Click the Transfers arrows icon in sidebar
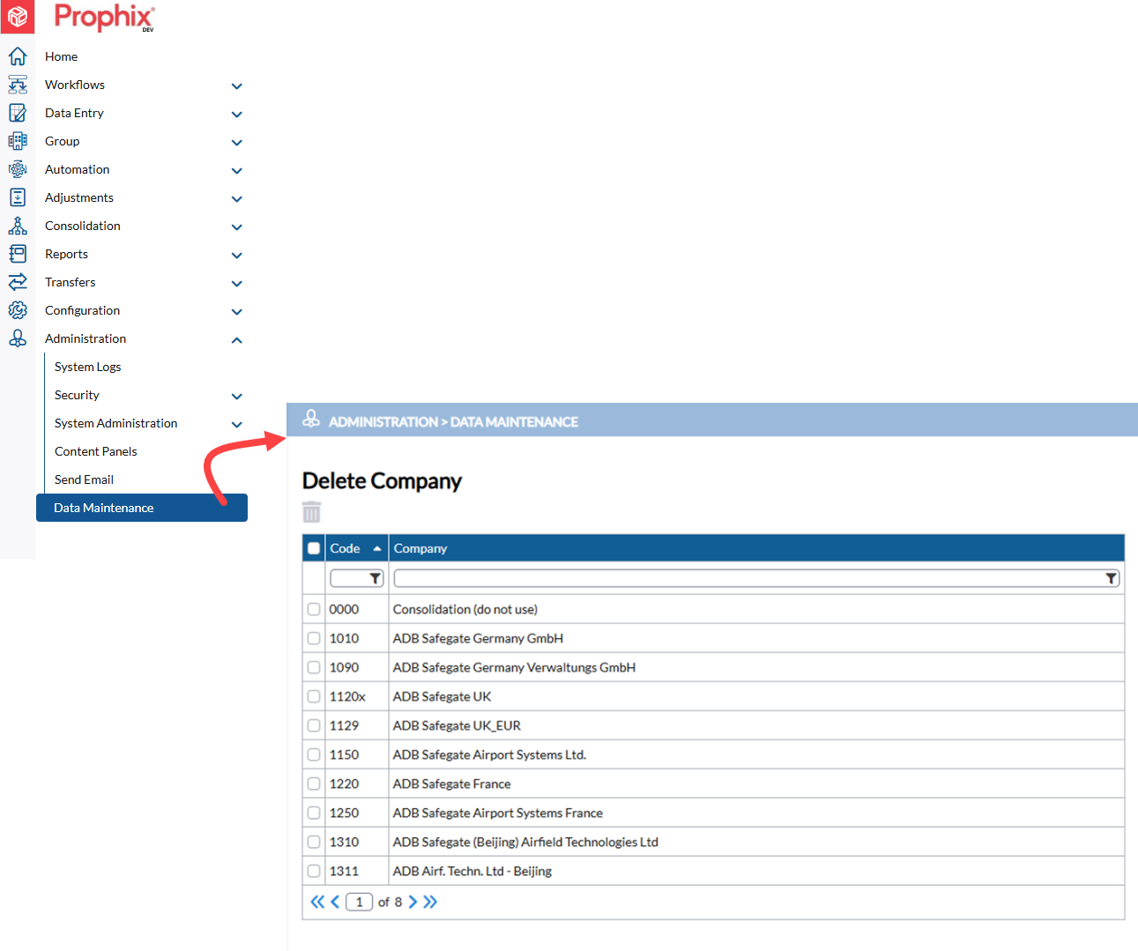This screenshot has height=951, width=1138. (x=18, y=282)
